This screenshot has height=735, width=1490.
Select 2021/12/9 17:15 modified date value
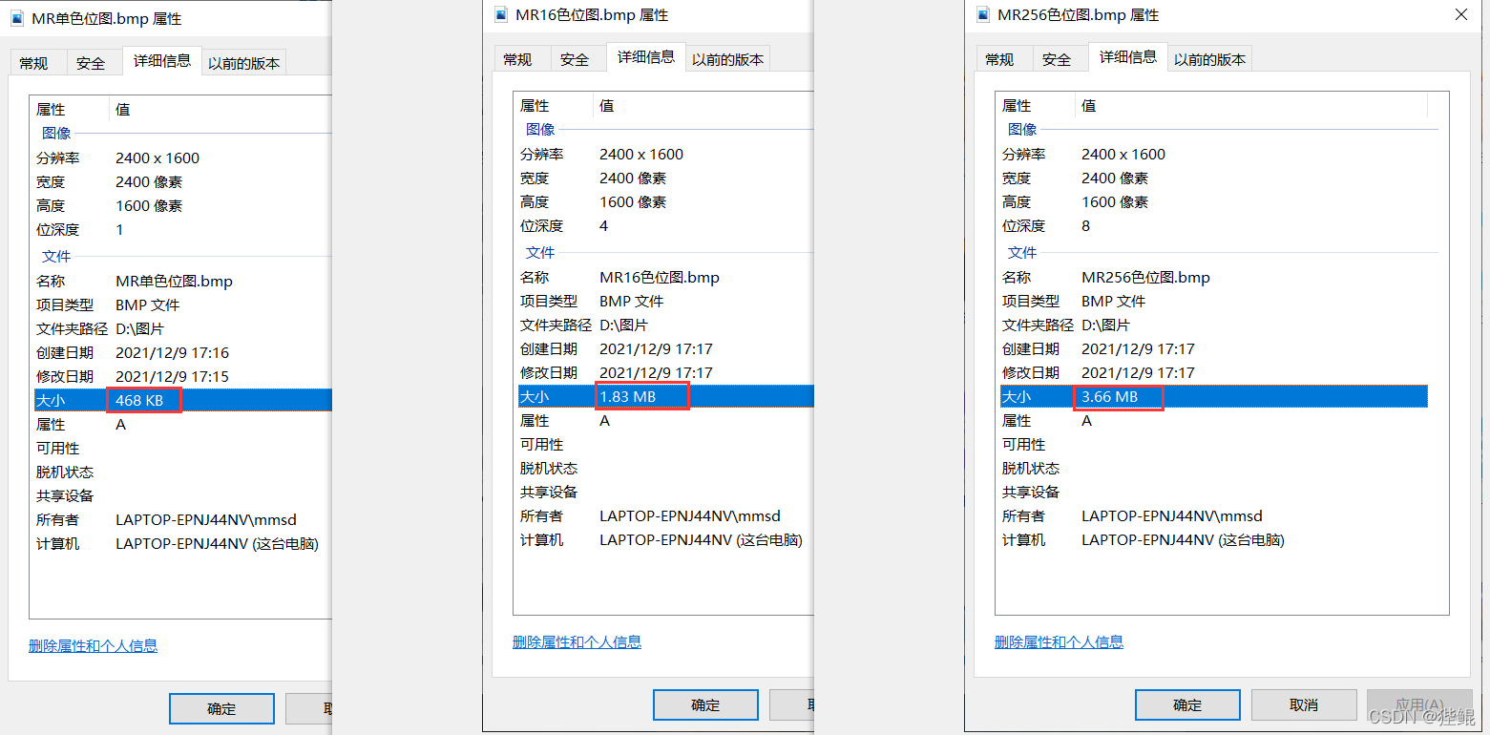point(172,377)
